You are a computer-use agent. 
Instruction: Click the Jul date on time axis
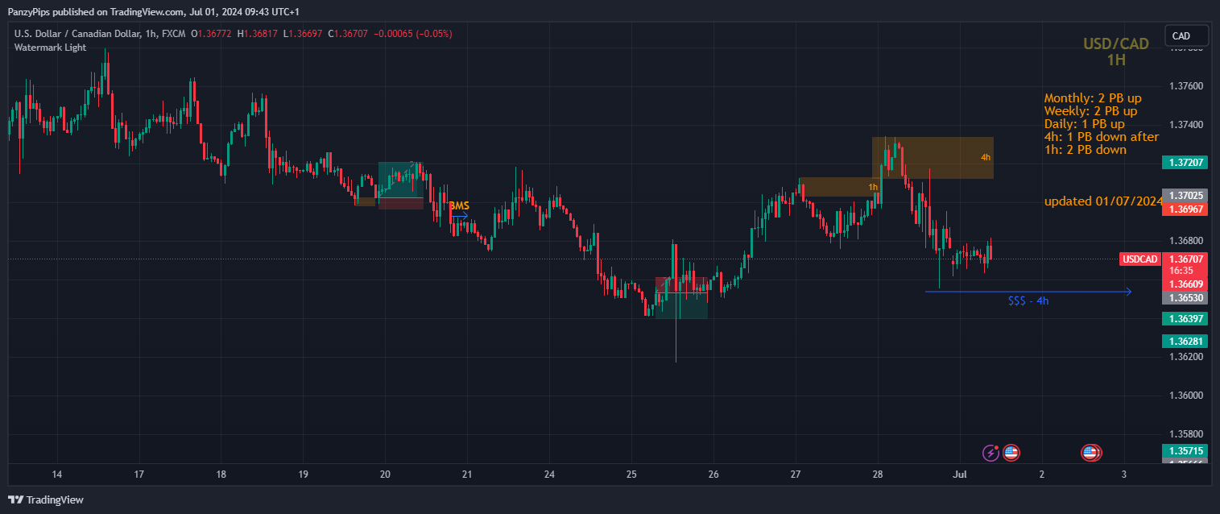pos(960,474)
